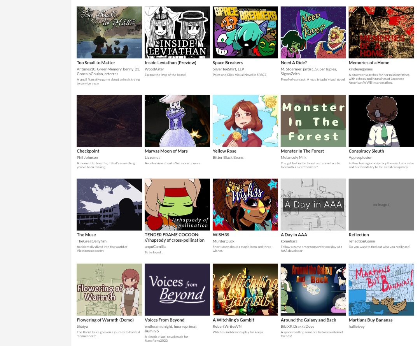Open the 'no image' placeholder for Reflection
Viewport: 420px width, 346px height.
coord(381,204)
